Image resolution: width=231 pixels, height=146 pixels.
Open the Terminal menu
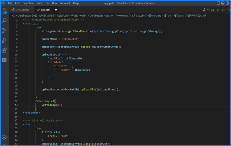65,3
